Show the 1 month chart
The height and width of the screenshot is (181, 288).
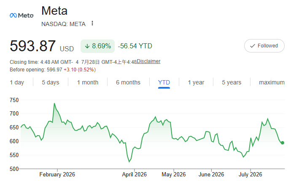point(88,82)
